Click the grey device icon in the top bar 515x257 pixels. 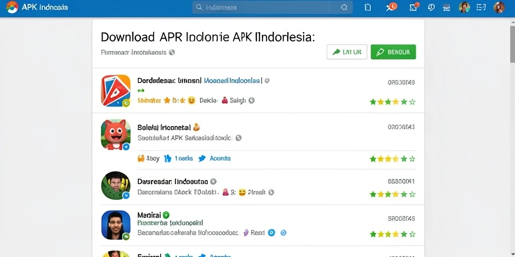tap(447, 8)
